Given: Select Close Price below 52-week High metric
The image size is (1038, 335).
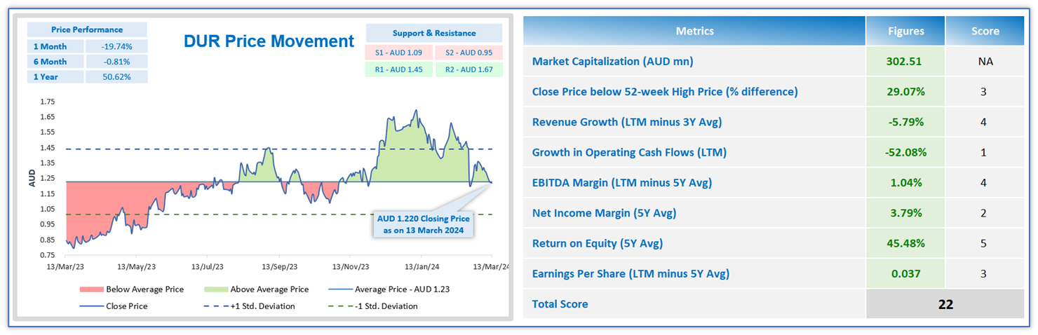Looking at the screenshot, I should [665, 91].
